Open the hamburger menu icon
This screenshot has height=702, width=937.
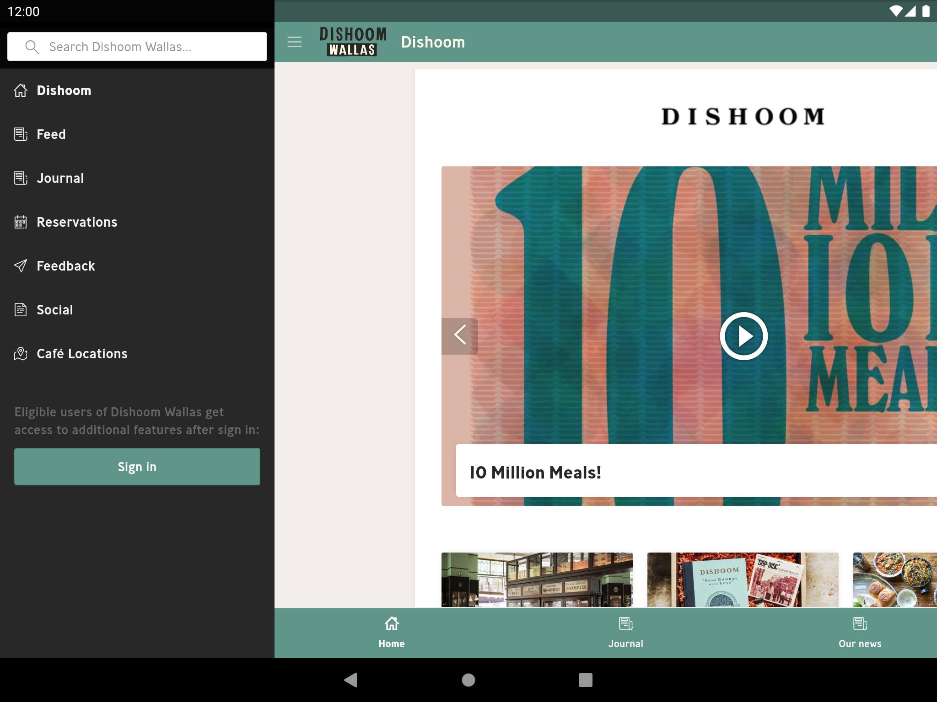(x=295, y=42)
